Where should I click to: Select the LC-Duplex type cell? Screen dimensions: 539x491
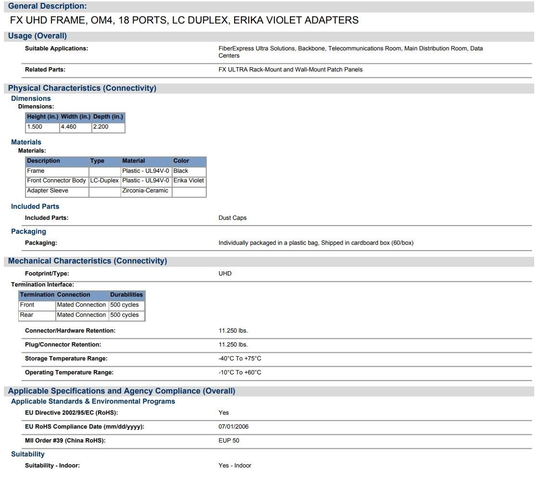[x=105, y=181]
